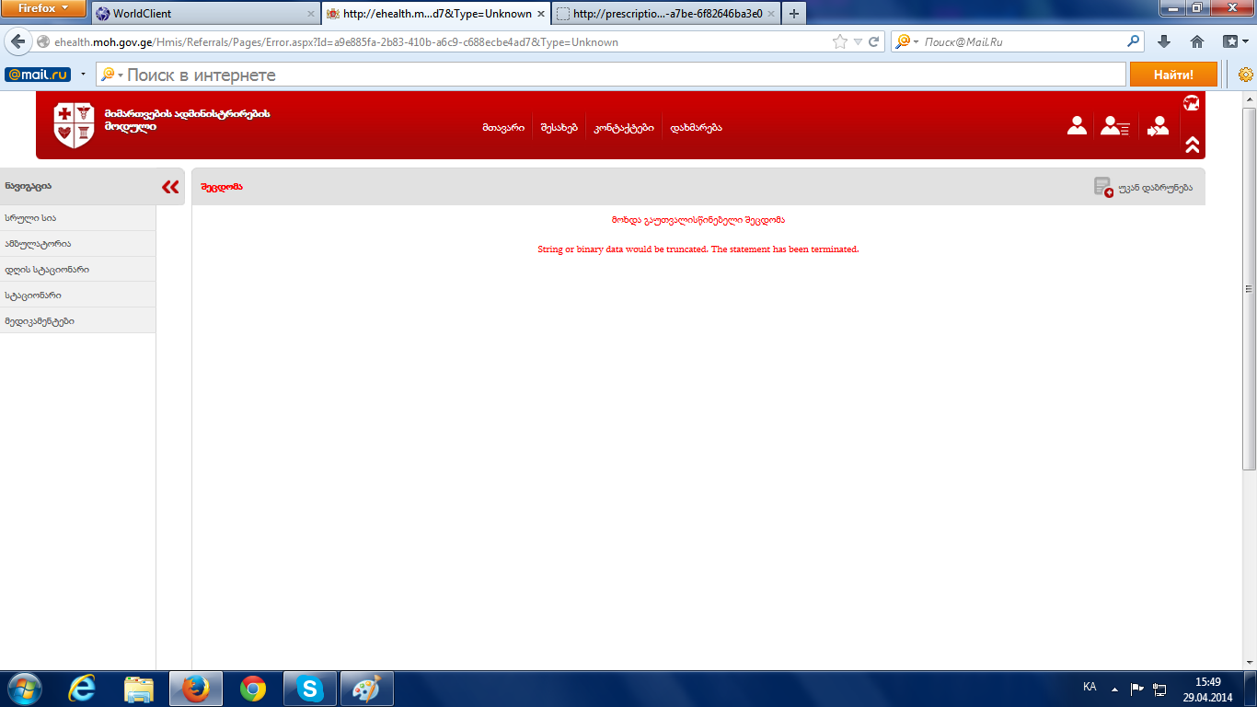Collapse the red header with double chevron
Image resolution: width=1257 pixels, height=707 pixels.
tap(1192, 145)
